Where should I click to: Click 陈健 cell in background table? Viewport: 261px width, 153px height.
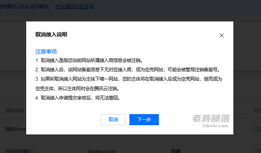176,151
